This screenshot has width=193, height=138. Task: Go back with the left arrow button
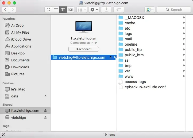pyautogui.click(x=5, y=10)
